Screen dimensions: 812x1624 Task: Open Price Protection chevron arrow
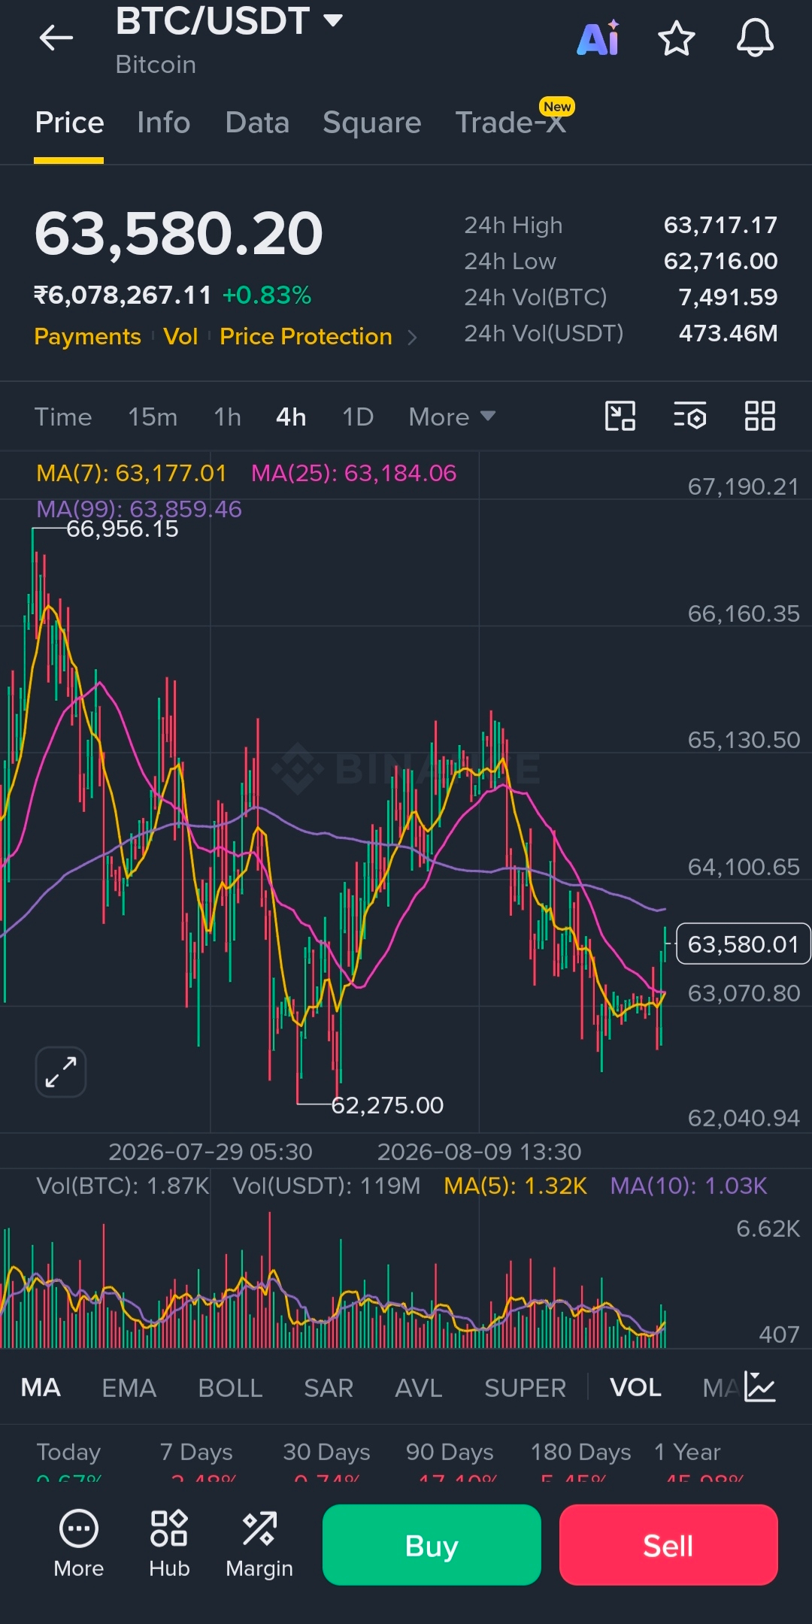coord(412,338)
